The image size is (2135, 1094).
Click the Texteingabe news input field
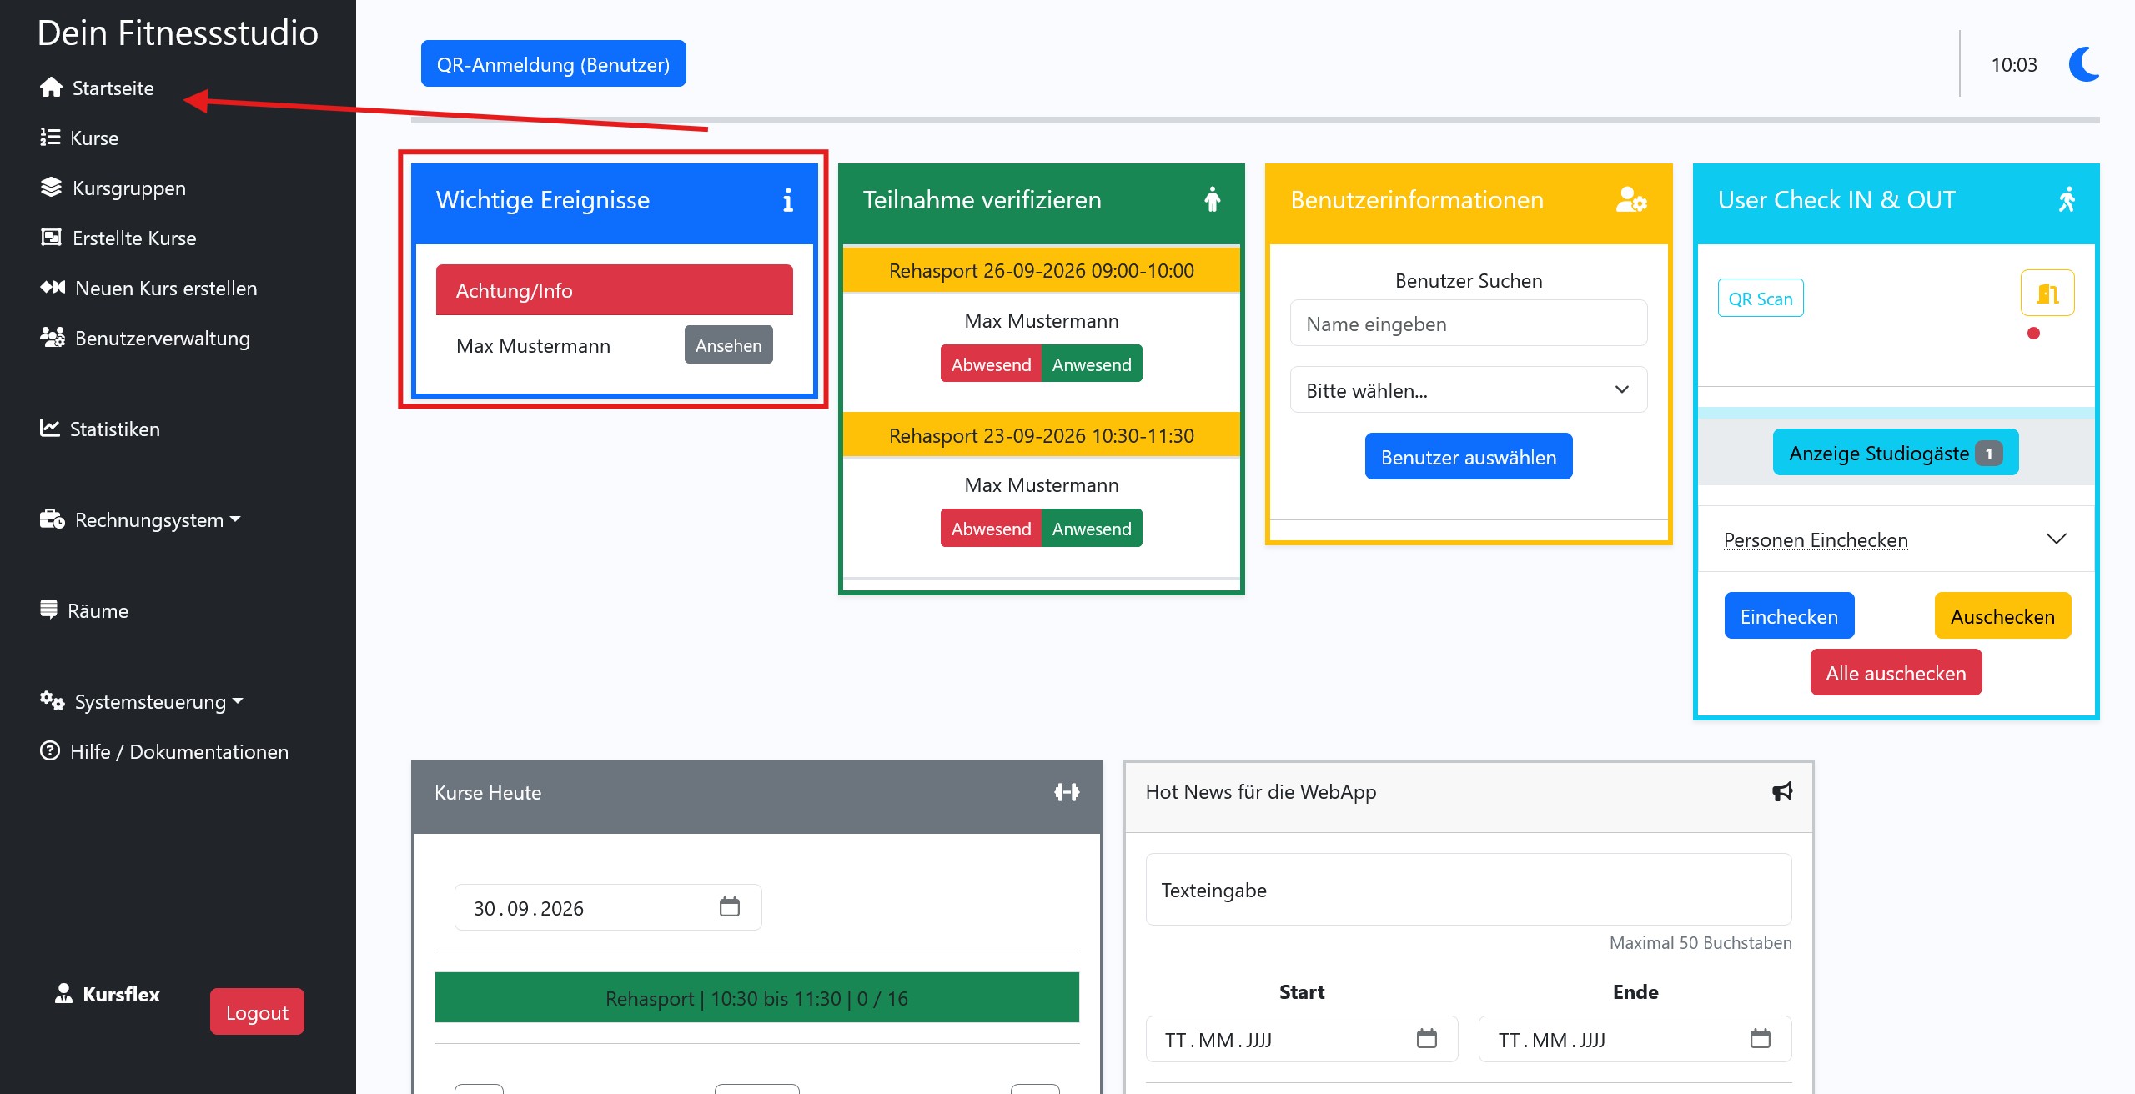tap(1468, 889)
